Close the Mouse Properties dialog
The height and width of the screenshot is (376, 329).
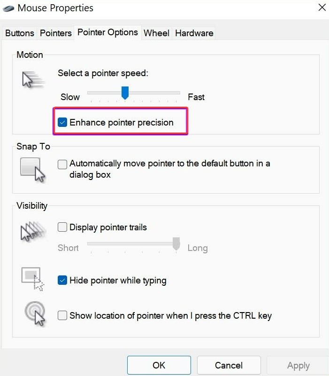pos(321,8)
